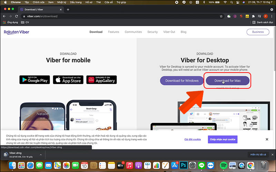Click the yellow extension icon in toolbar
Image resolution: width=276 pixels, height=172 pixels.
pos(247,16)
